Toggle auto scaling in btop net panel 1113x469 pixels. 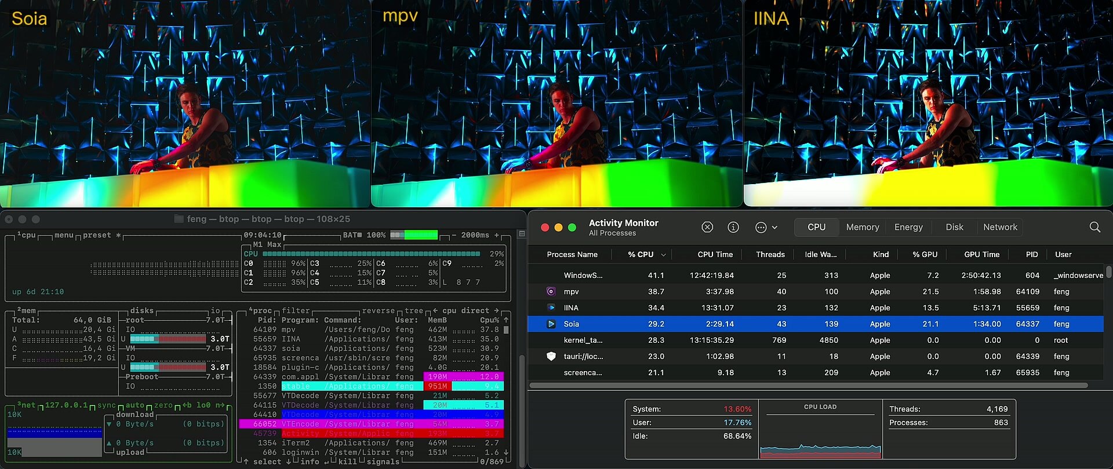(134, 405)
